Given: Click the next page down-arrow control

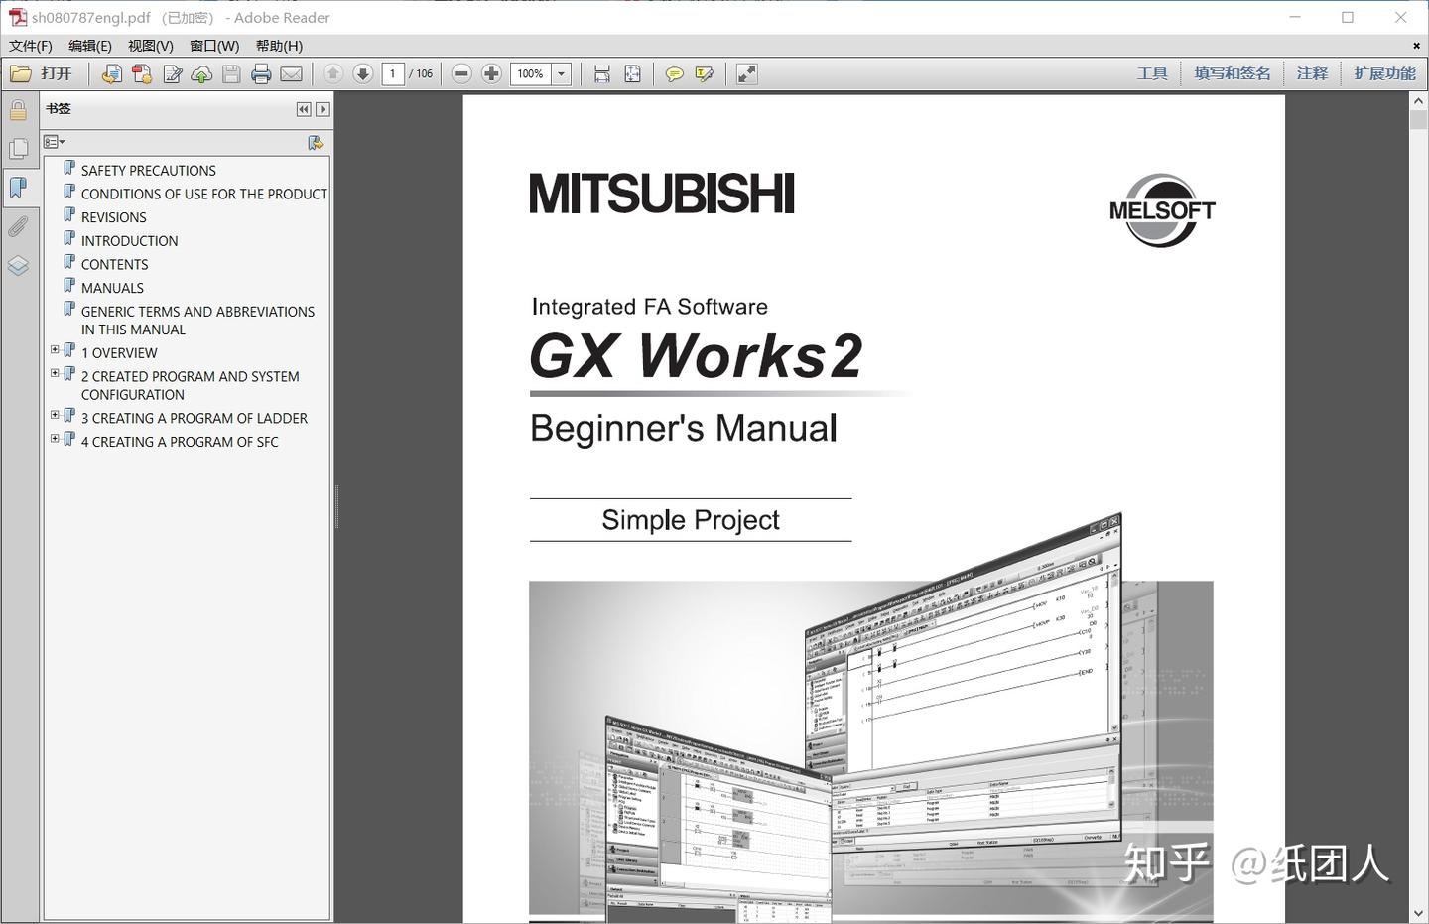Looking at the screenshot, I should pos(364,73).
